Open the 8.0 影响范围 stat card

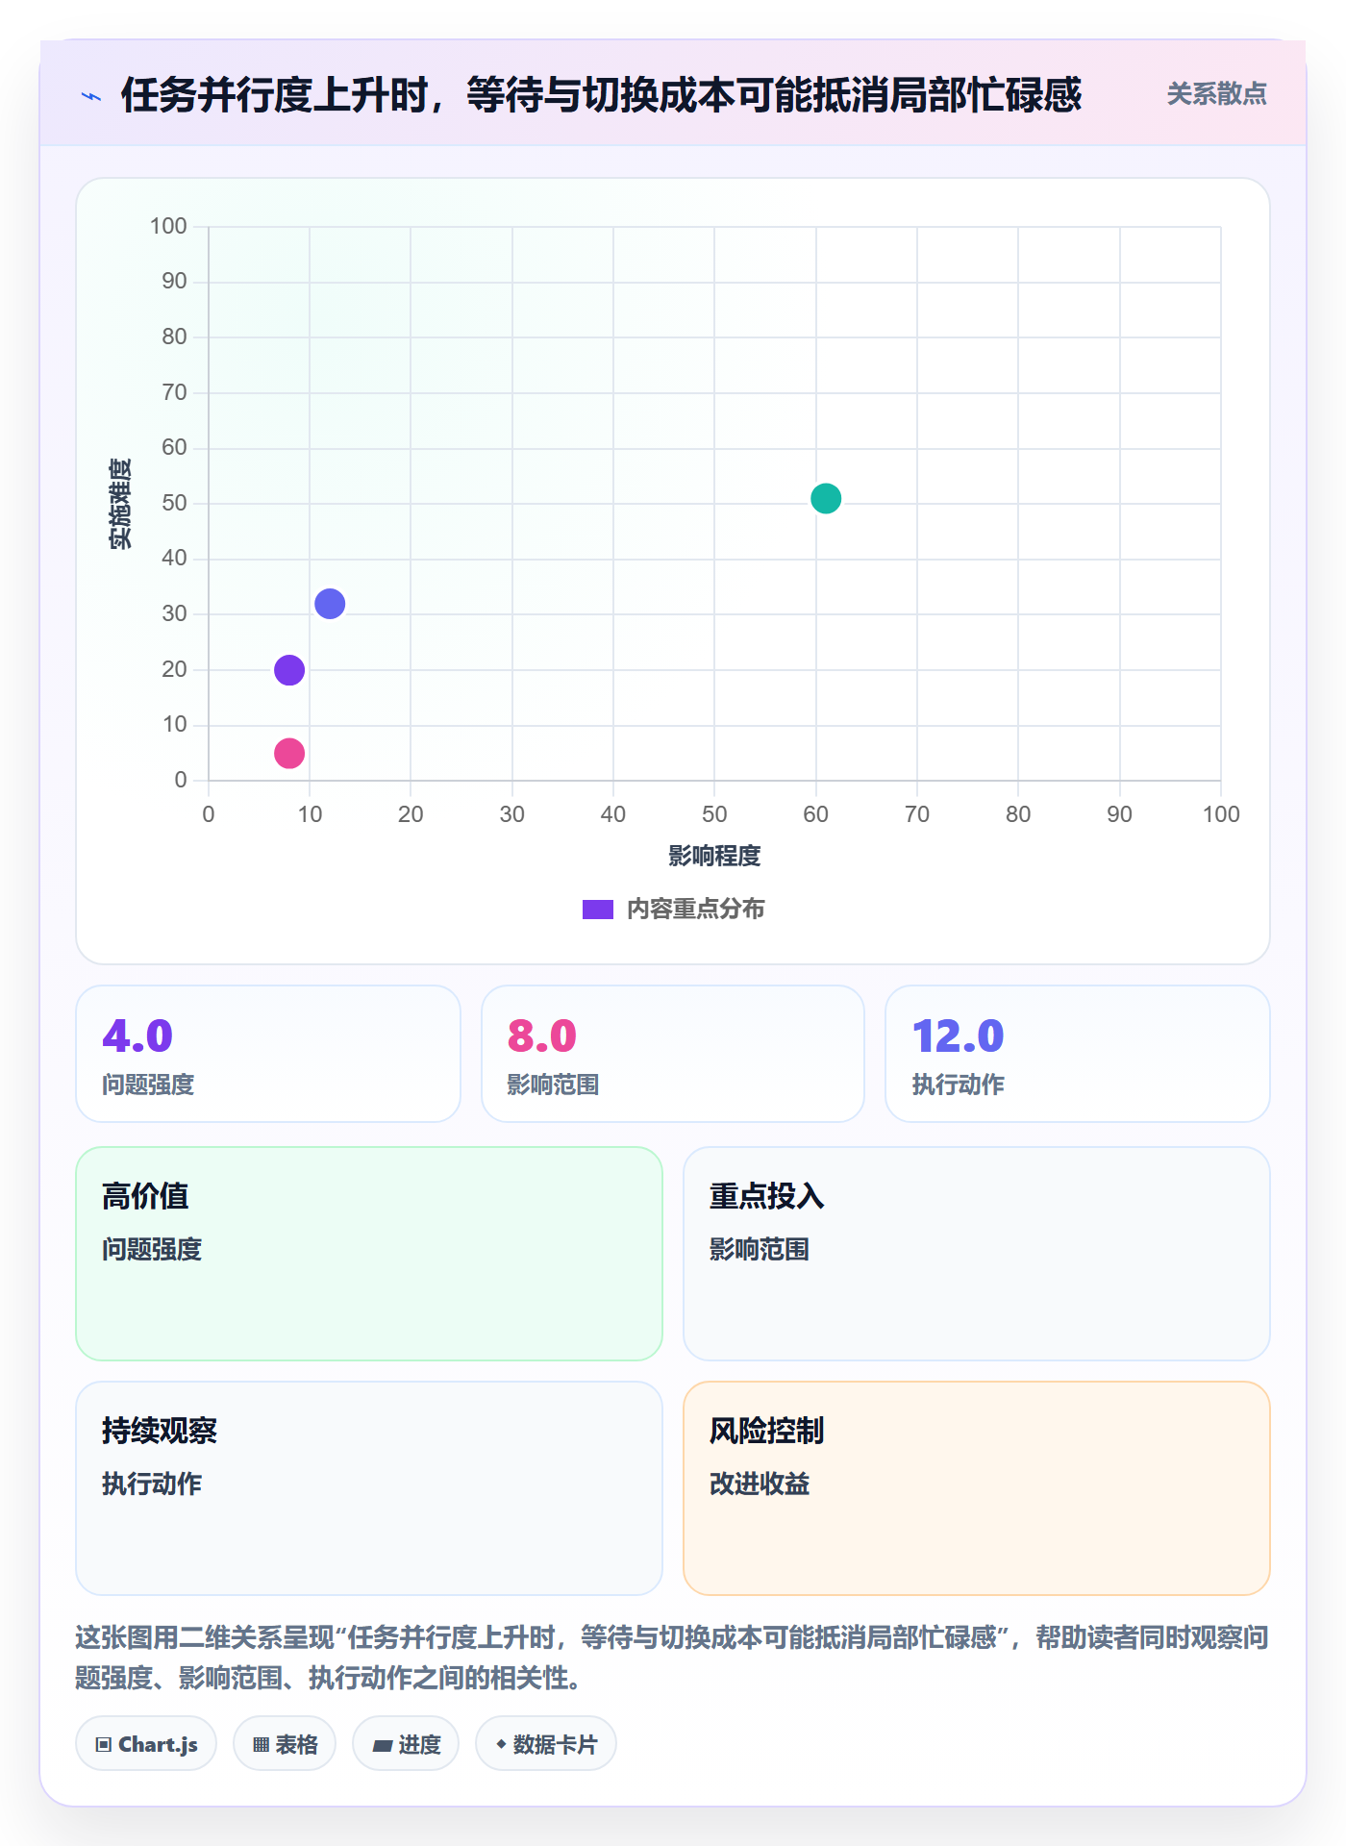673,1054
